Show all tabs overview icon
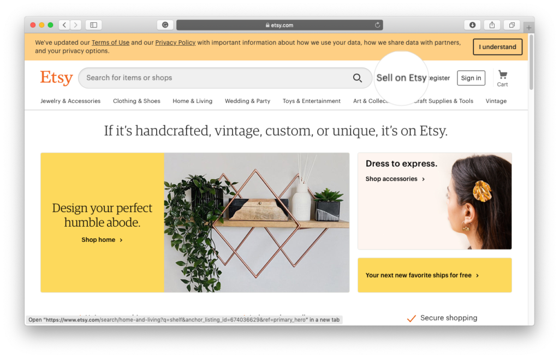Screen dimensions: 559x358 (512, 25)
